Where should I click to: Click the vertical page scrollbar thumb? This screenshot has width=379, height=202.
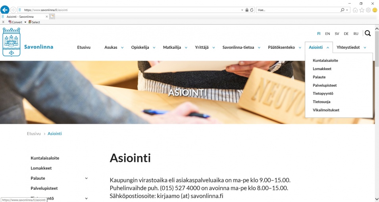tap(377, 48)
